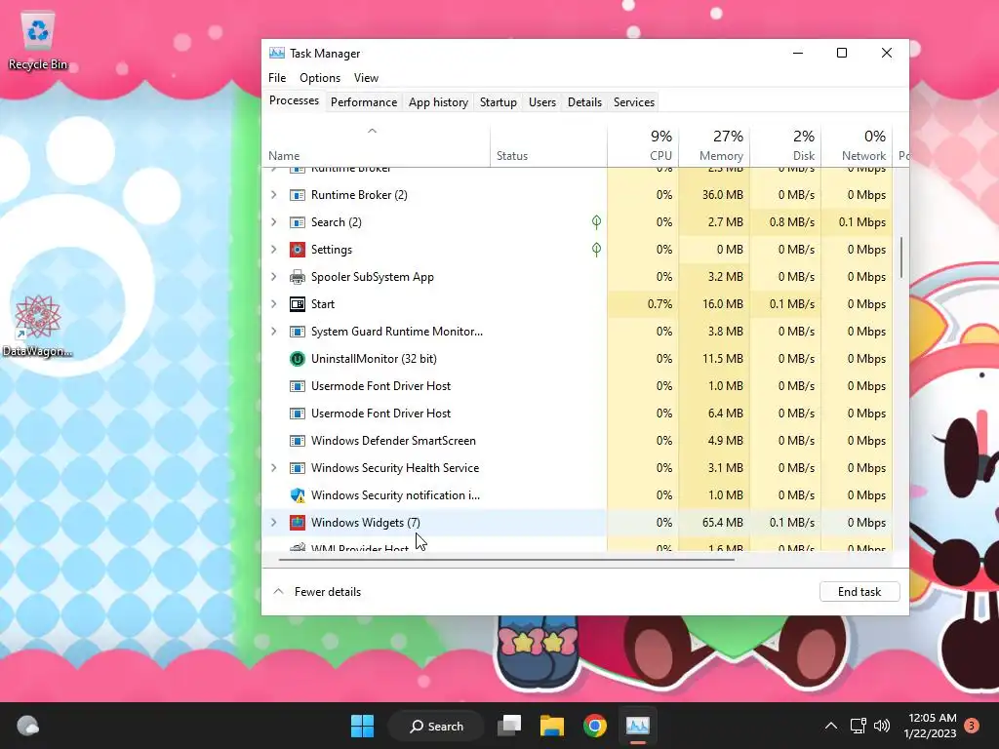Click the taskbar Search box
Screen dimensions: 999x749
tap(436, 726)
